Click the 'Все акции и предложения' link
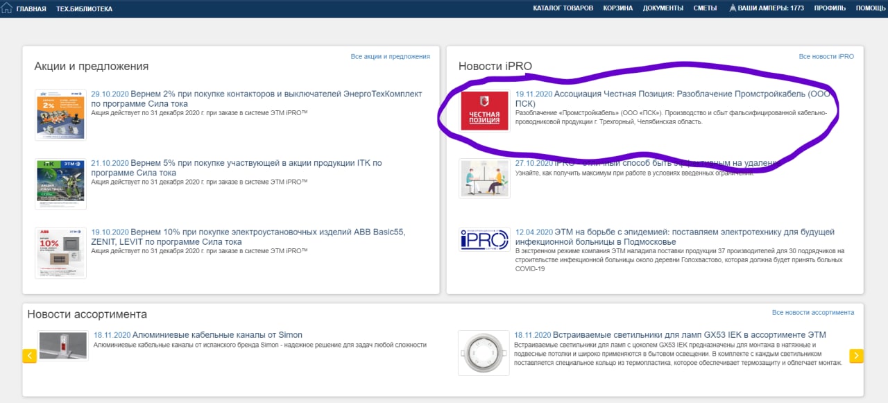Viewport: 888px width, 403px height. 390,56
